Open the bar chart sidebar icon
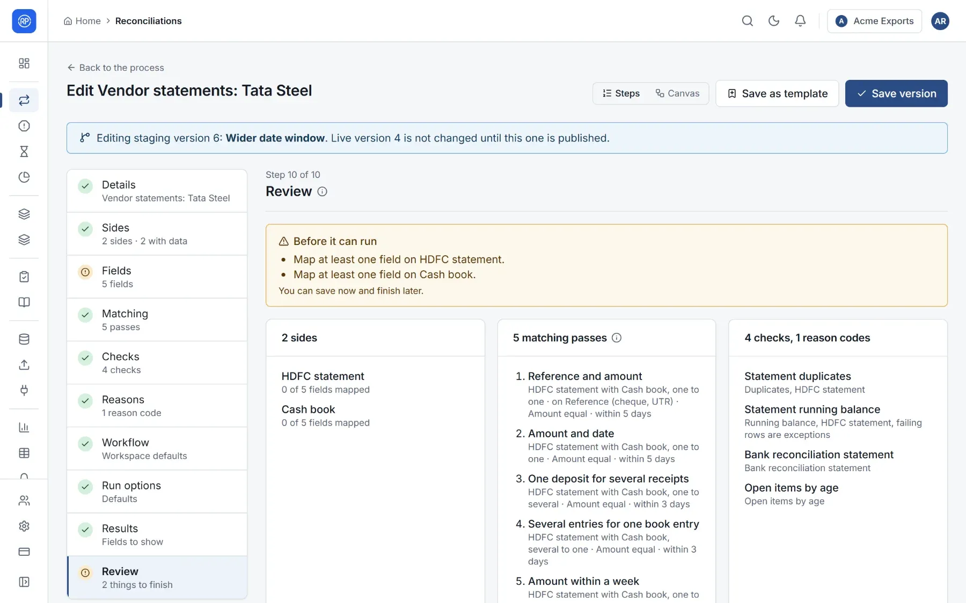Screen dimensions: 966x603 (x=24, y=427)
